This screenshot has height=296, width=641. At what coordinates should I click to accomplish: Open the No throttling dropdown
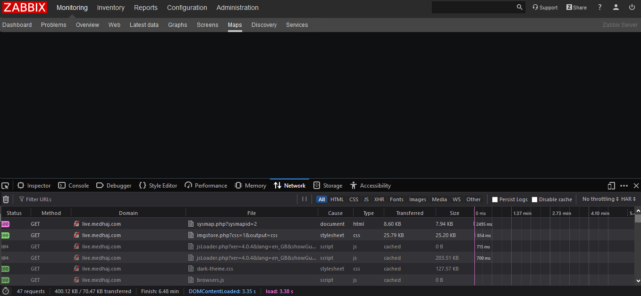click(x=600, y=199)
